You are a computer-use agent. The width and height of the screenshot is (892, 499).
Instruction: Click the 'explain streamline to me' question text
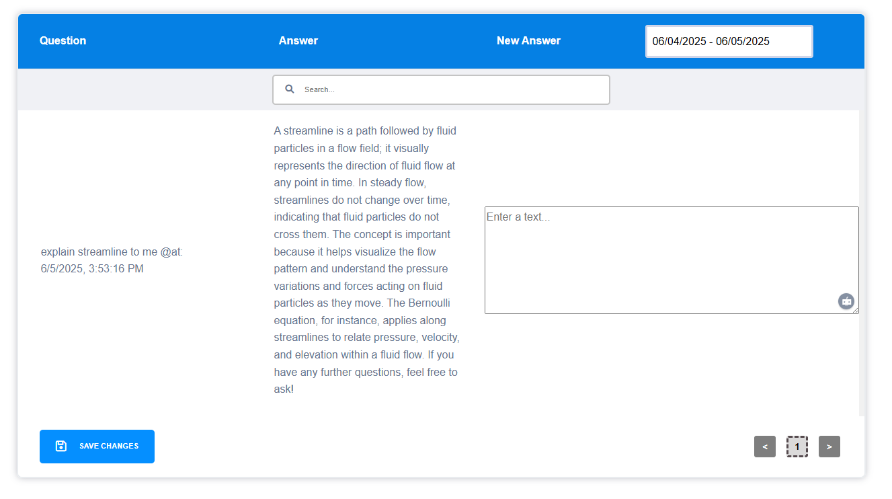[x=111, y=252]
